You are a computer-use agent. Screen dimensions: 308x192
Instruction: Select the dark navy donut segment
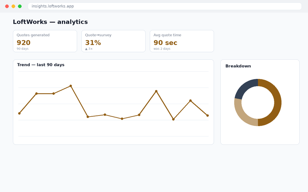[245, 88]
